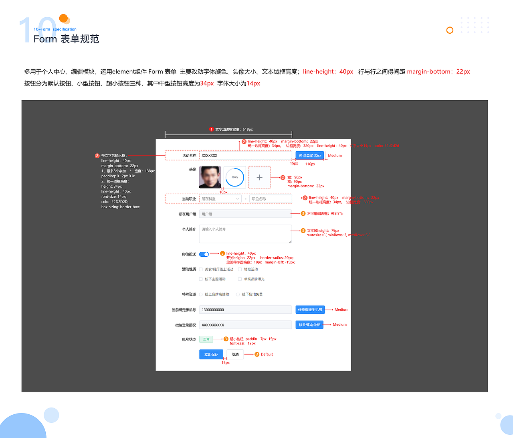Click the 10-Form specification header text
513x438 pixels.
(55, 29)
